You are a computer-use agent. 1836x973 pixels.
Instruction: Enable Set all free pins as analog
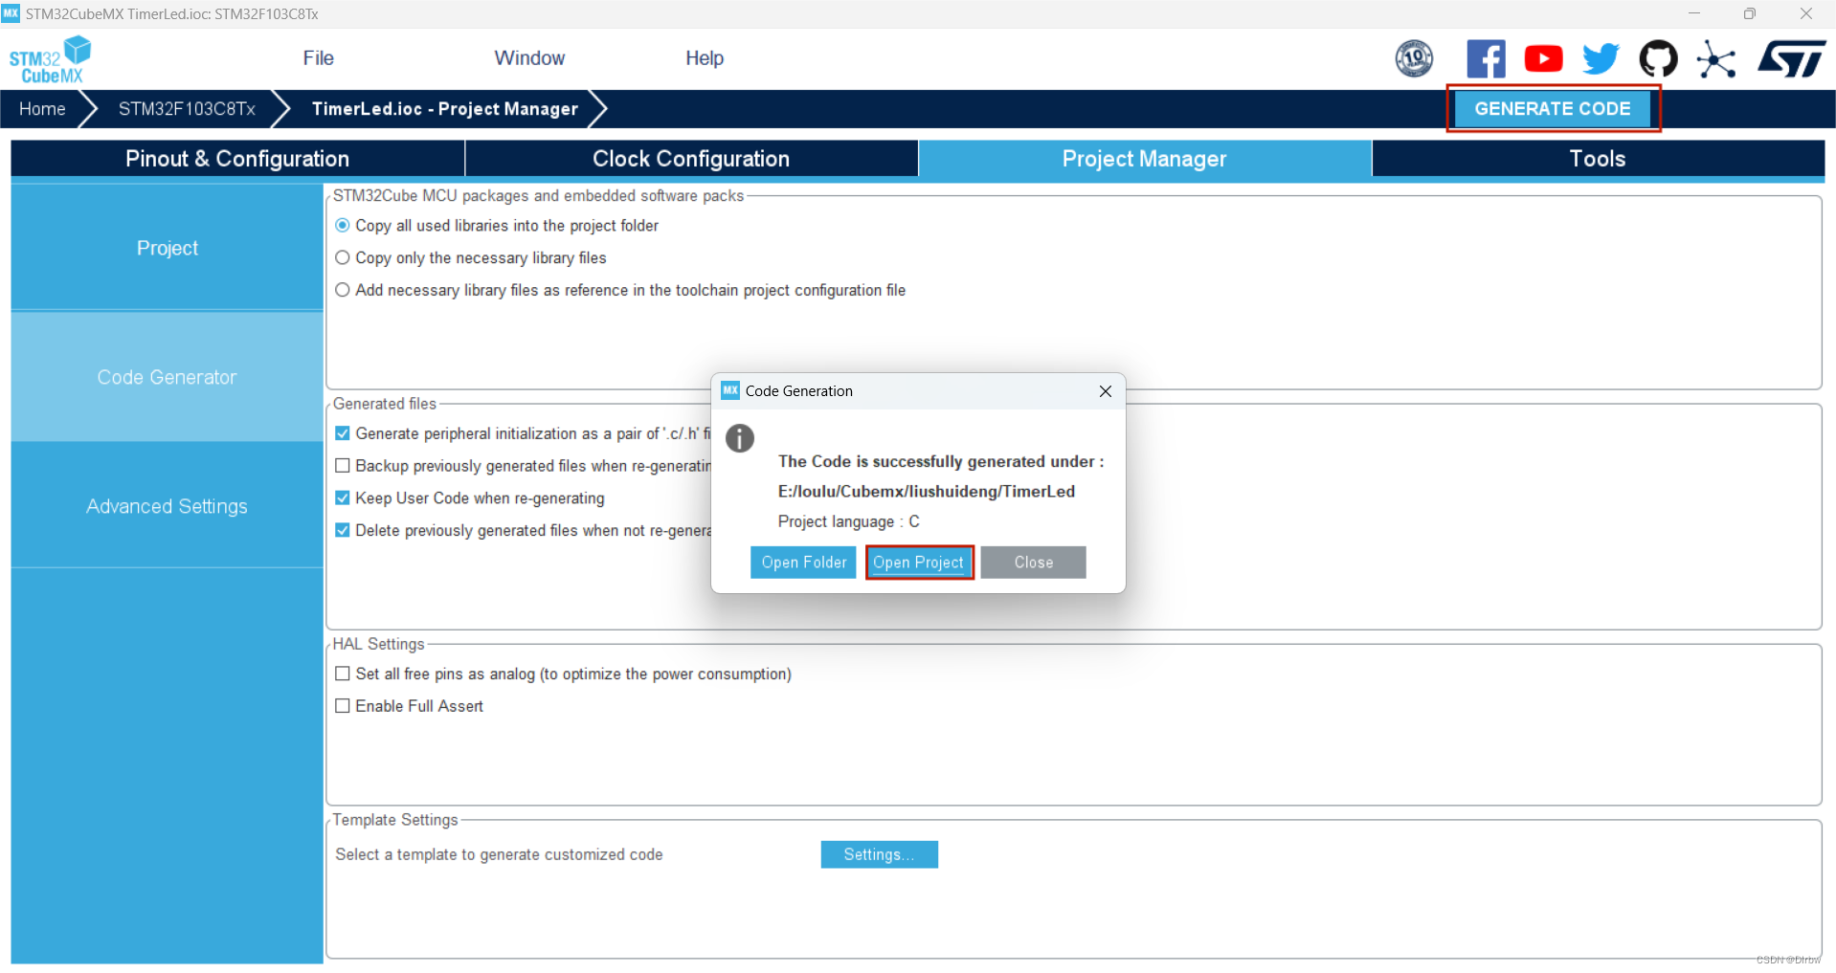[x=342, y=674]
